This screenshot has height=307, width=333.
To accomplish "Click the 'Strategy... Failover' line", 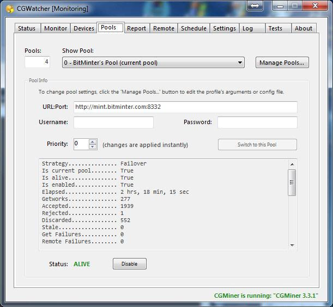I will 94,164.
